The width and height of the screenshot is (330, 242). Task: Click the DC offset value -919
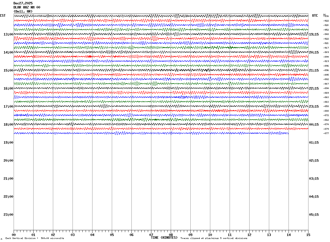tap(326, 61)
